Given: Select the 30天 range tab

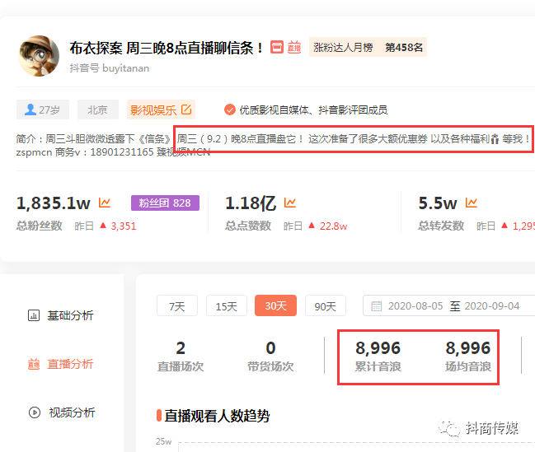Looking at the screenshot, I should [275, 305].
